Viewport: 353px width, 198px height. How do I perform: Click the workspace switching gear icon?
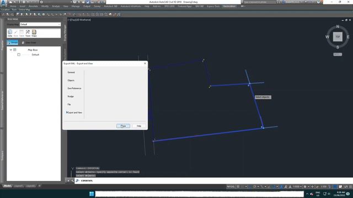[x=305, y=187]
